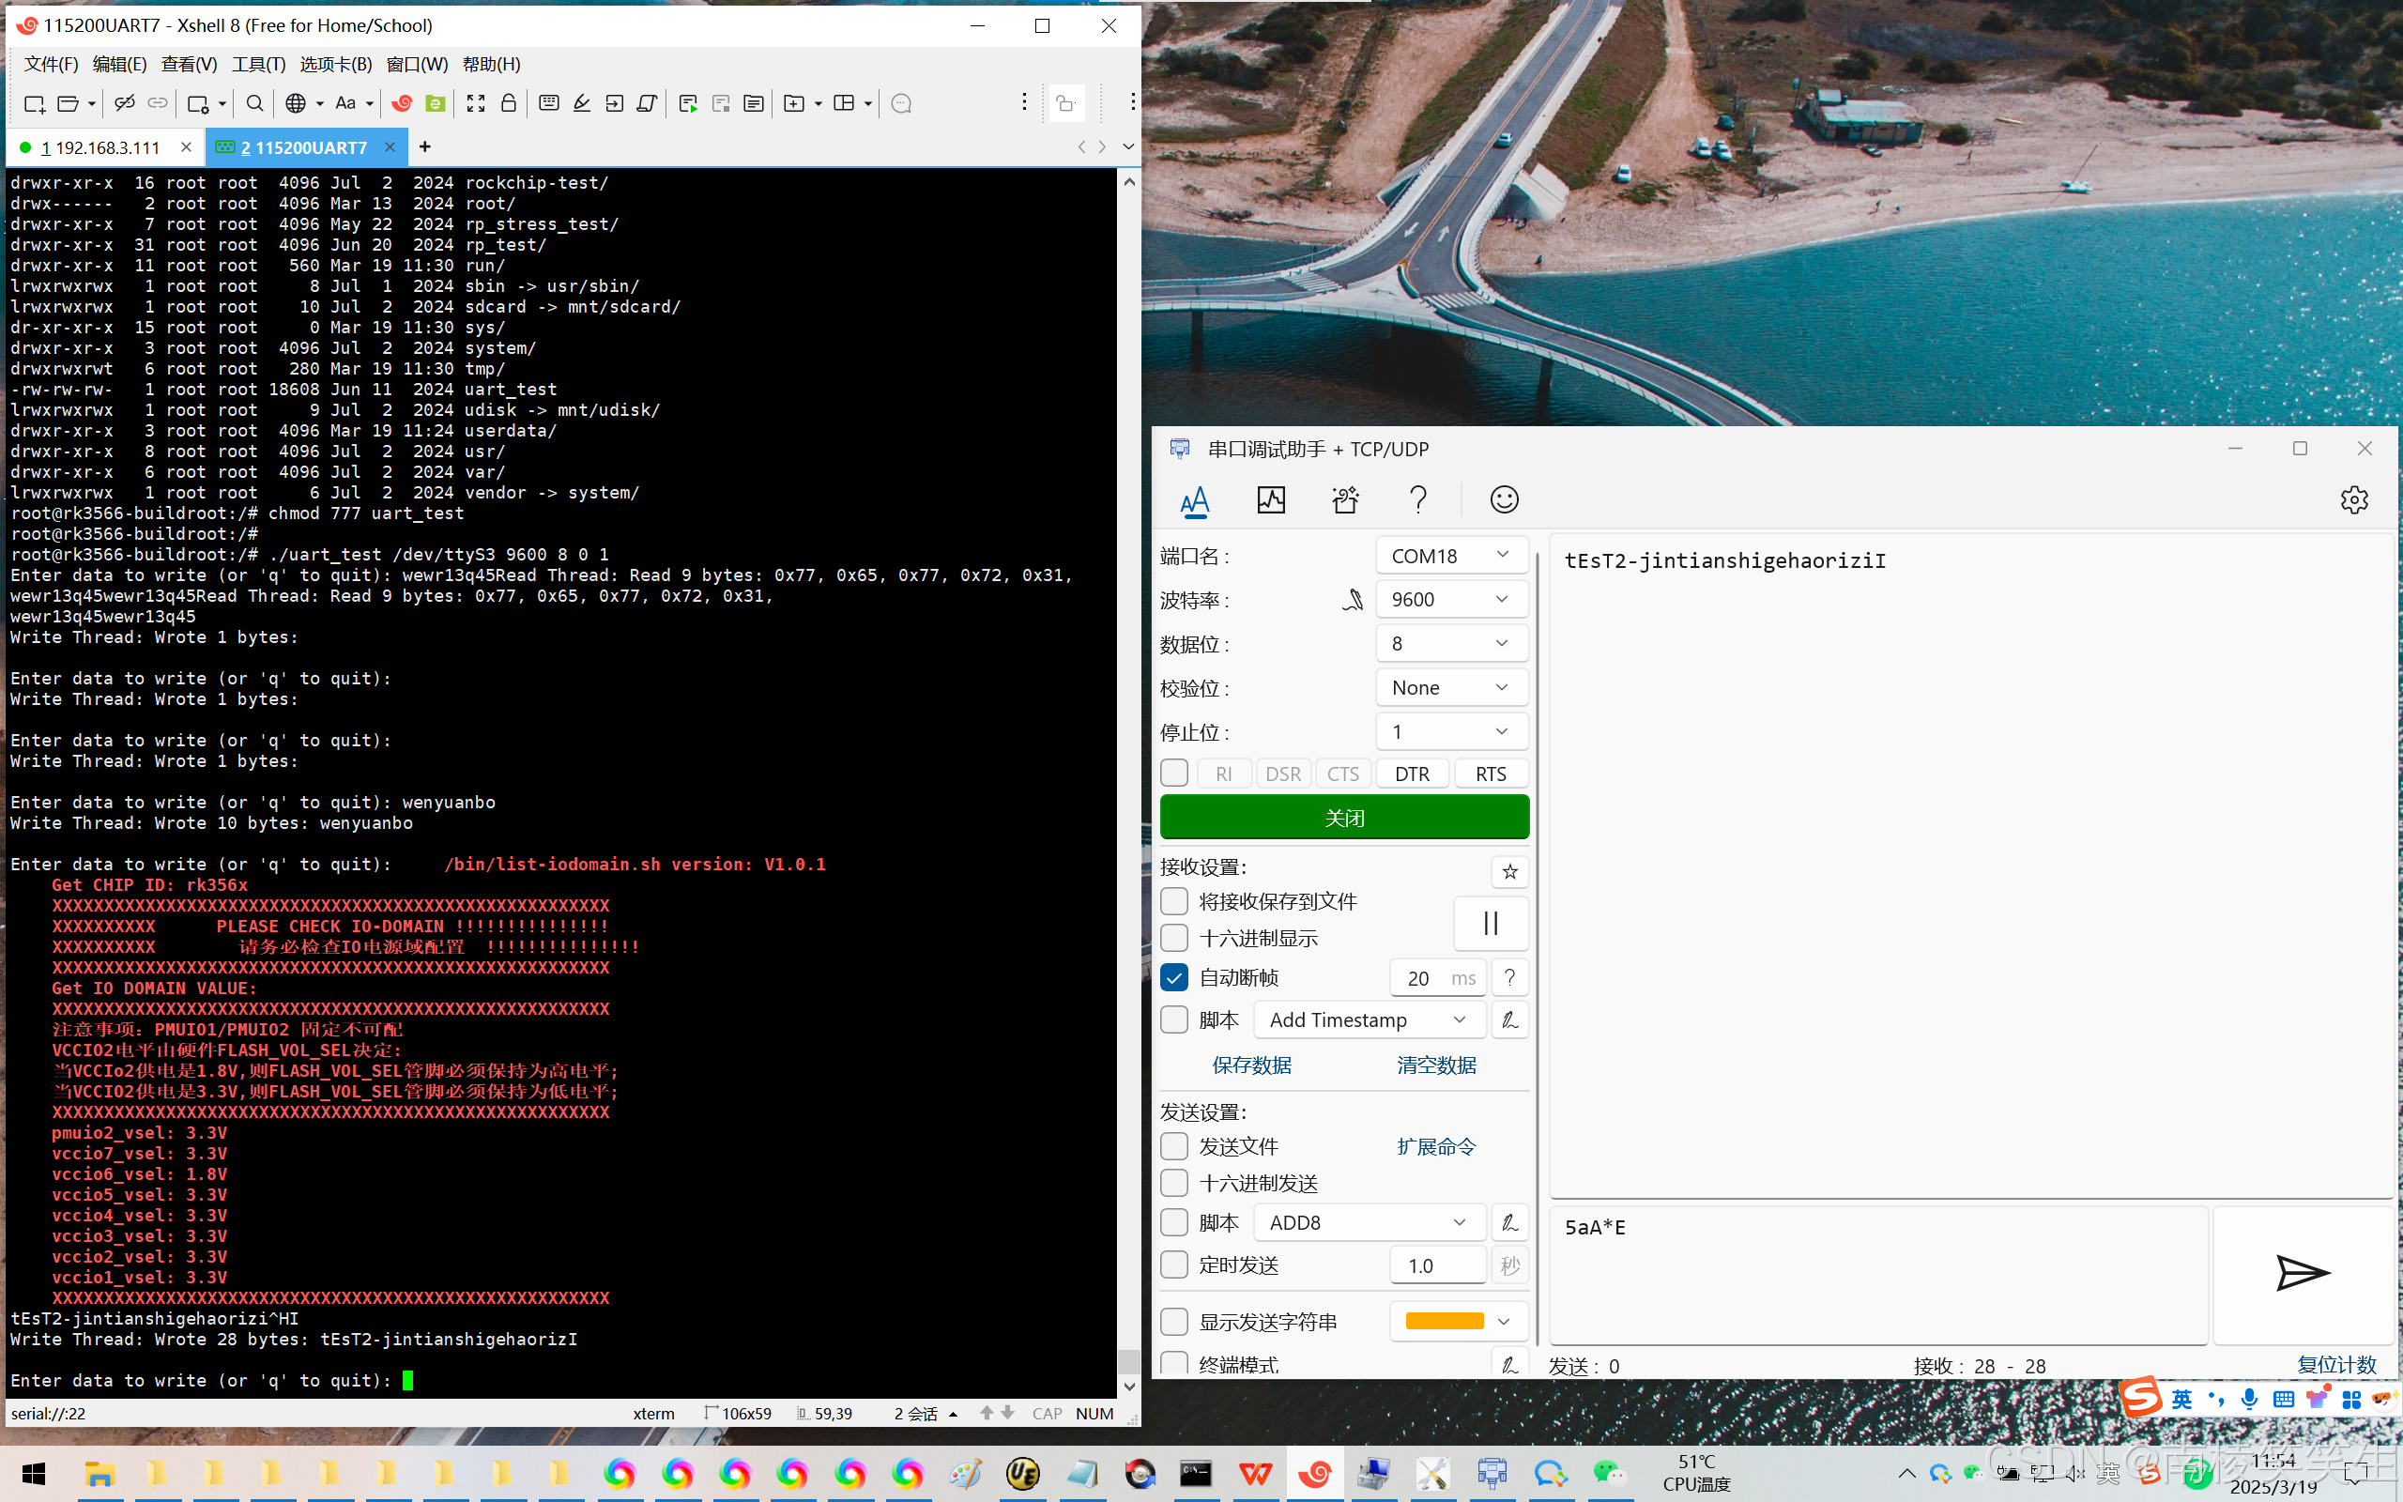Click the smiley face feedback icon
This screenshot has height=1502, width=2403.
[1504, 499]
